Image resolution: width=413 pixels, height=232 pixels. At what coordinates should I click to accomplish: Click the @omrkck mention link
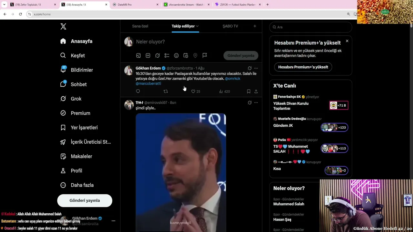pos(233,79)
